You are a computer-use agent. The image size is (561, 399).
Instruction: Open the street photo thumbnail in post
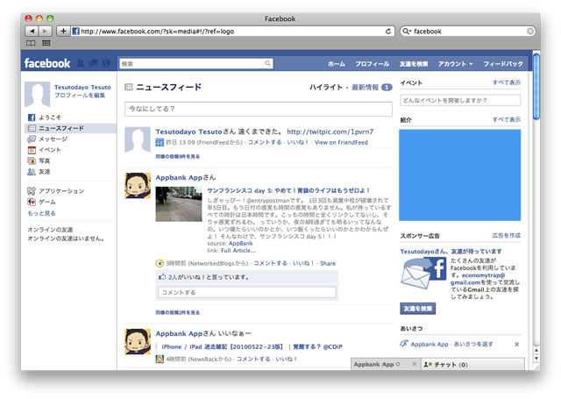pos(179,204)
